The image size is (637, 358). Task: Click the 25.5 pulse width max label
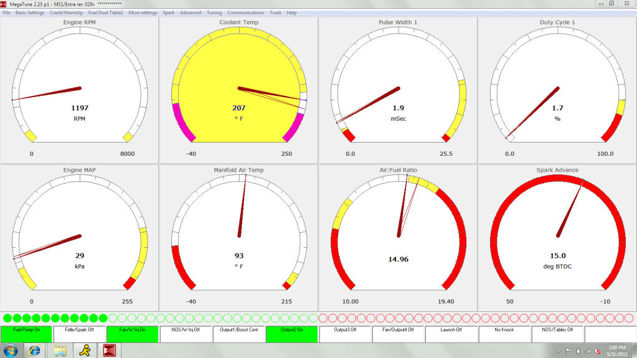point(446,154)
